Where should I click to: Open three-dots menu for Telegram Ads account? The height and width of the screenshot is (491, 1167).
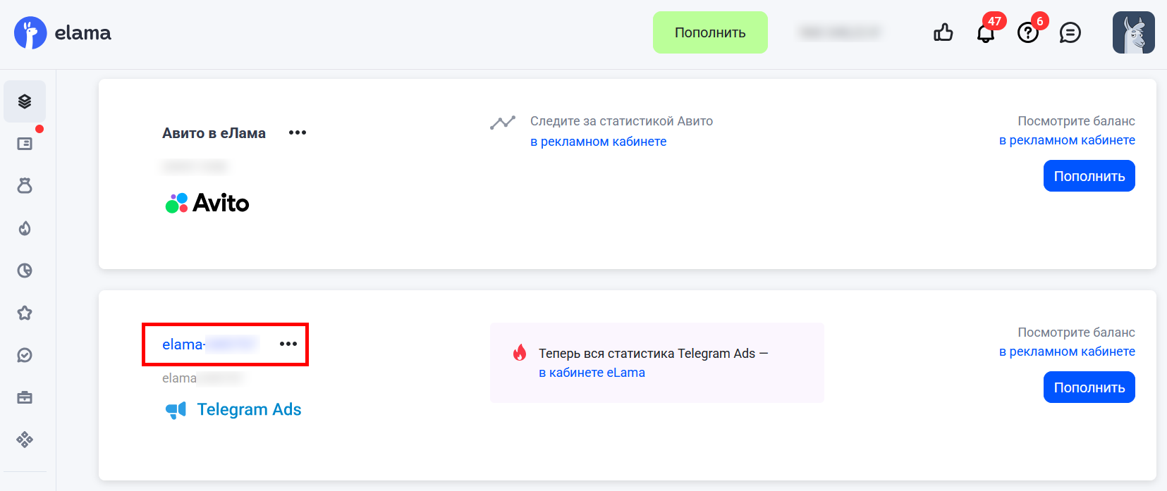[x=288, y=344]
